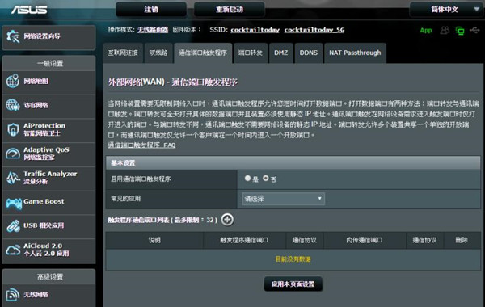This screenshot has width=485, height=307.
Task: Switch to the DDNS tab
Action: click(309, 53)
